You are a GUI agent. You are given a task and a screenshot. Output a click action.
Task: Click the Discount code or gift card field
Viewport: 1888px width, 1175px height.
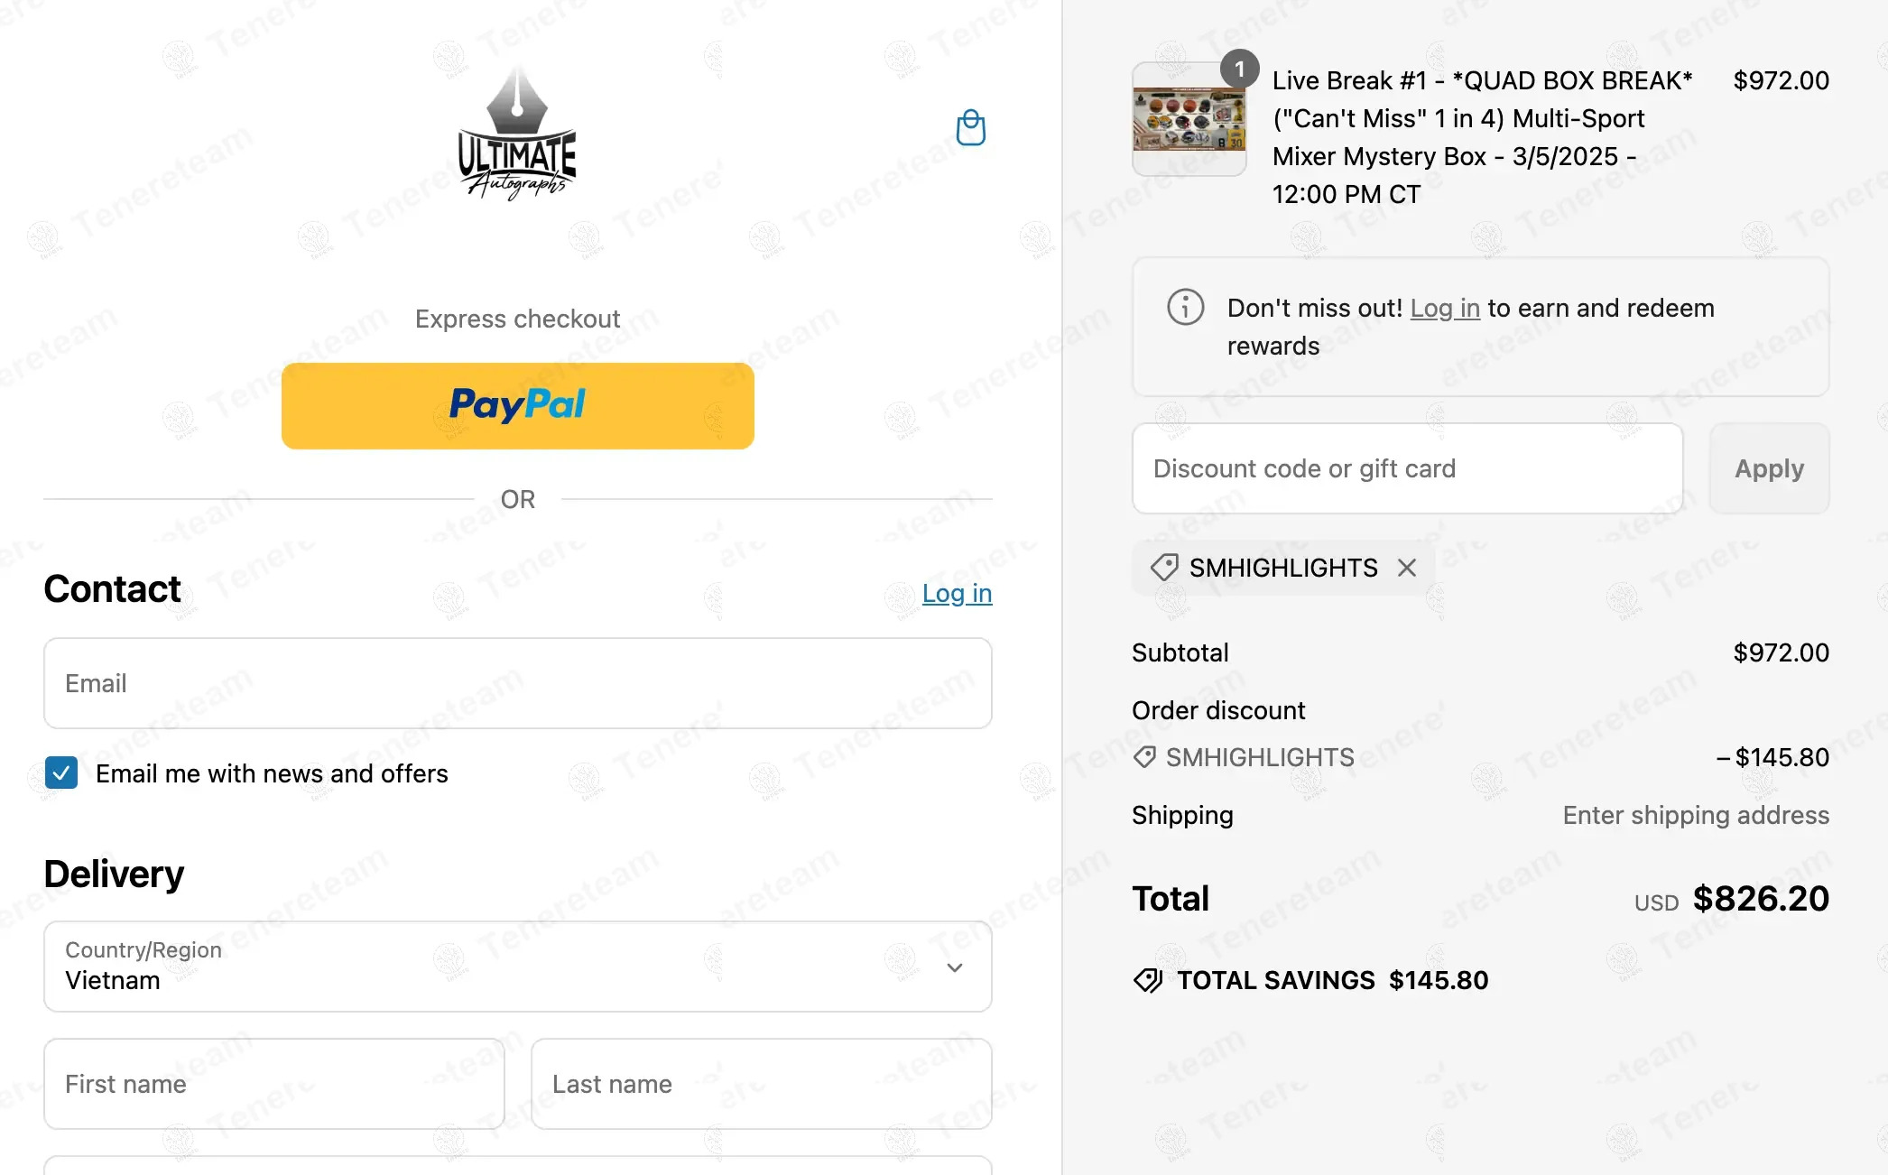[x=1407, y=468]
